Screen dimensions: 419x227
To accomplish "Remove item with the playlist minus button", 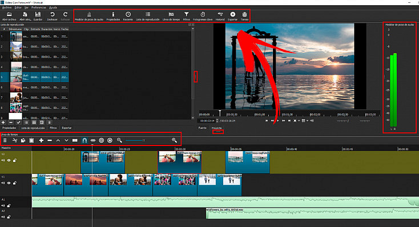I will tap(11, 123).
